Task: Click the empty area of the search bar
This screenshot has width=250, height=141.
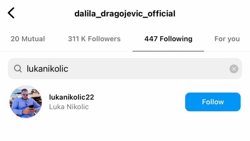Action: pos(148,69)
